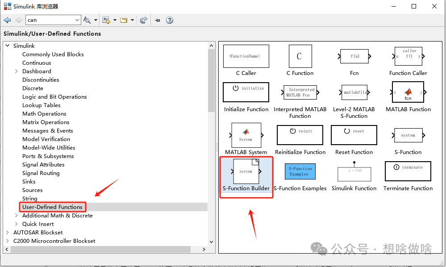Viewport: 446px width, 267px height.
Task: Open the new model dropdown arrow
Action: click(x=115, y=20)
